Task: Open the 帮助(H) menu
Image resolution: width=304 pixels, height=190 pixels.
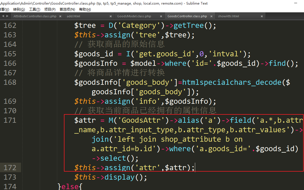Action: click(x=85, y=9)
